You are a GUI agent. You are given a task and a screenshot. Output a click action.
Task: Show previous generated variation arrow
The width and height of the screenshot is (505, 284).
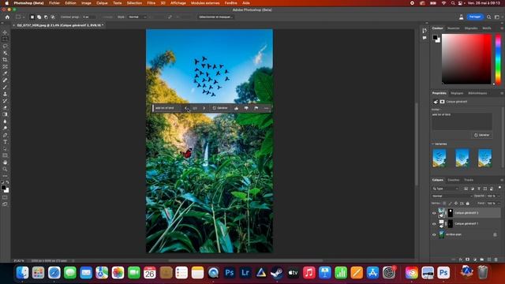tap(186, 108)
